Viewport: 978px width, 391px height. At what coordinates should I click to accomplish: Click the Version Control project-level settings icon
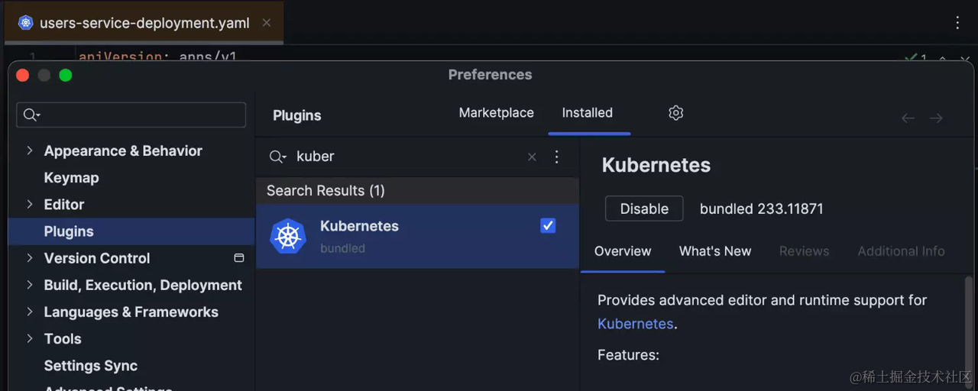238,258
